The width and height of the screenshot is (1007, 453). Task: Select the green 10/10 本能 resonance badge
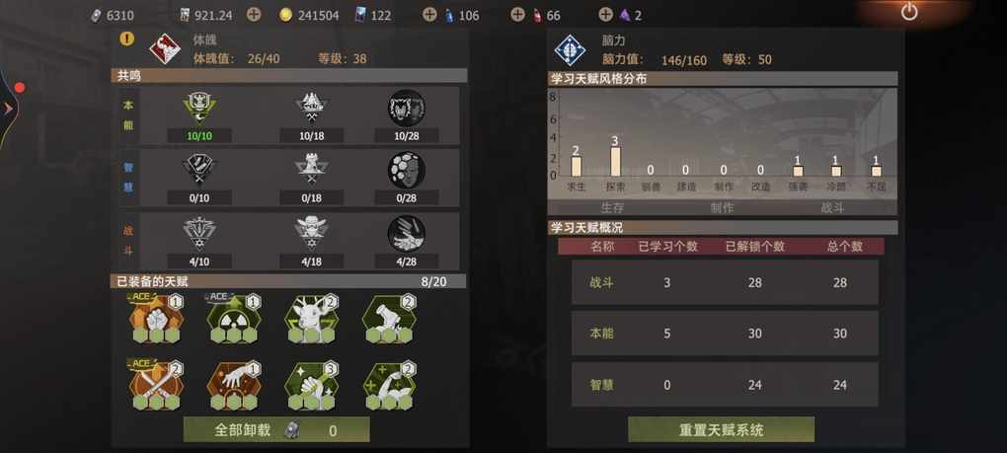coord(199,108)
